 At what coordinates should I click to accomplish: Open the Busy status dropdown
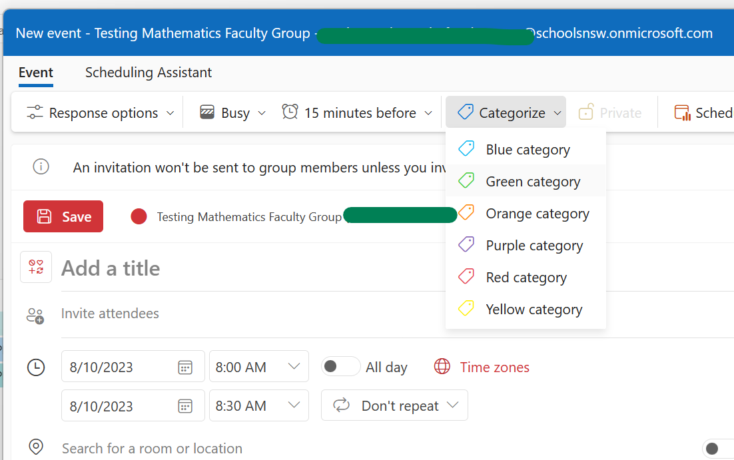[x=233, y=113]
